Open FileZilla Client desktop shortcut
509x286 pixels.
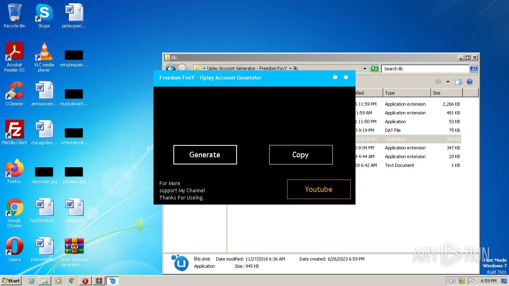pos(14,133)
